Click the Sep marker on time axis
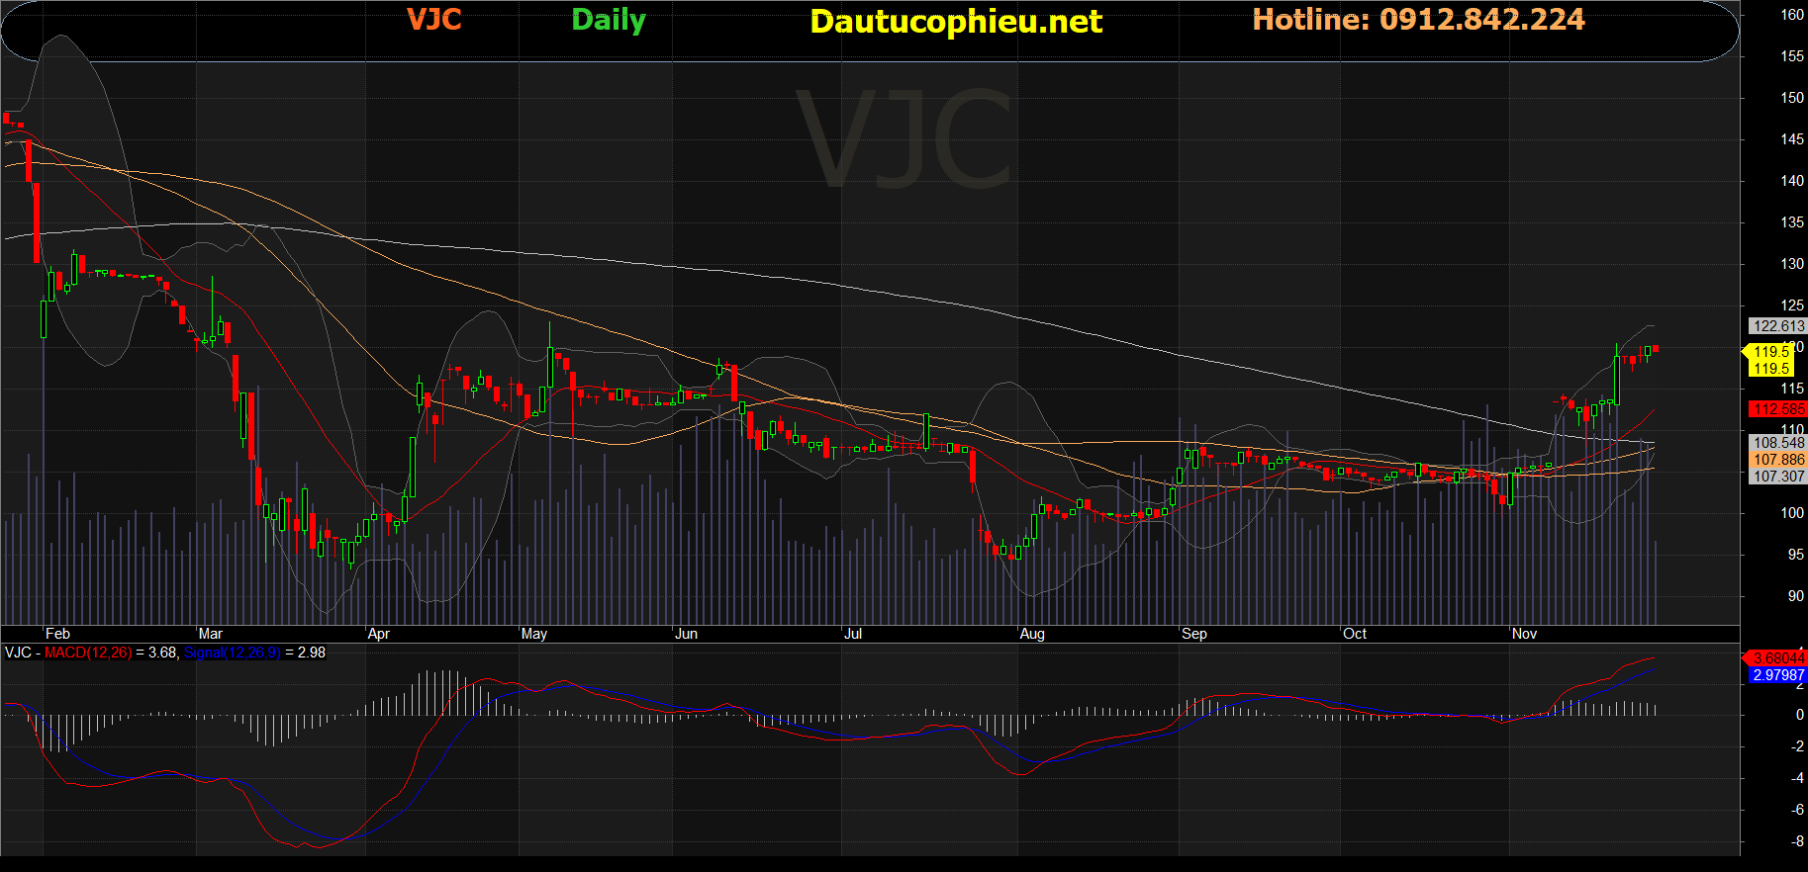The image size is (1808, 872). coord(1193,634)
